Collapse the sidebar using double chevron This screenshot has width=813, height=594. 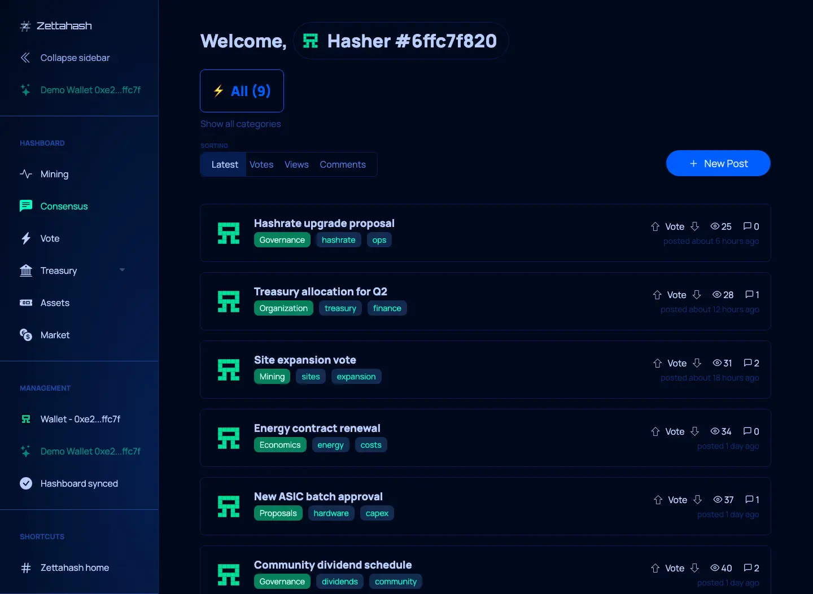coord(25,58)
